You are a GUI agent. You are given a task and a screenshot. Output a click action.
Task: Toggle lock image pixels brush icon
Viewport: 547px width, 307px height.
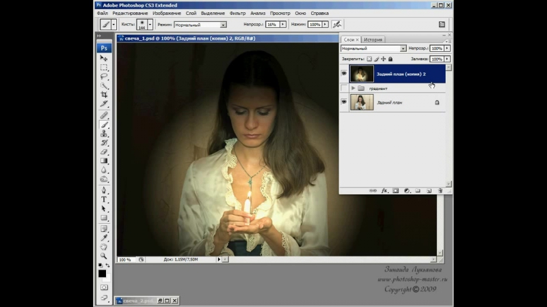click(x=377, y=59)
